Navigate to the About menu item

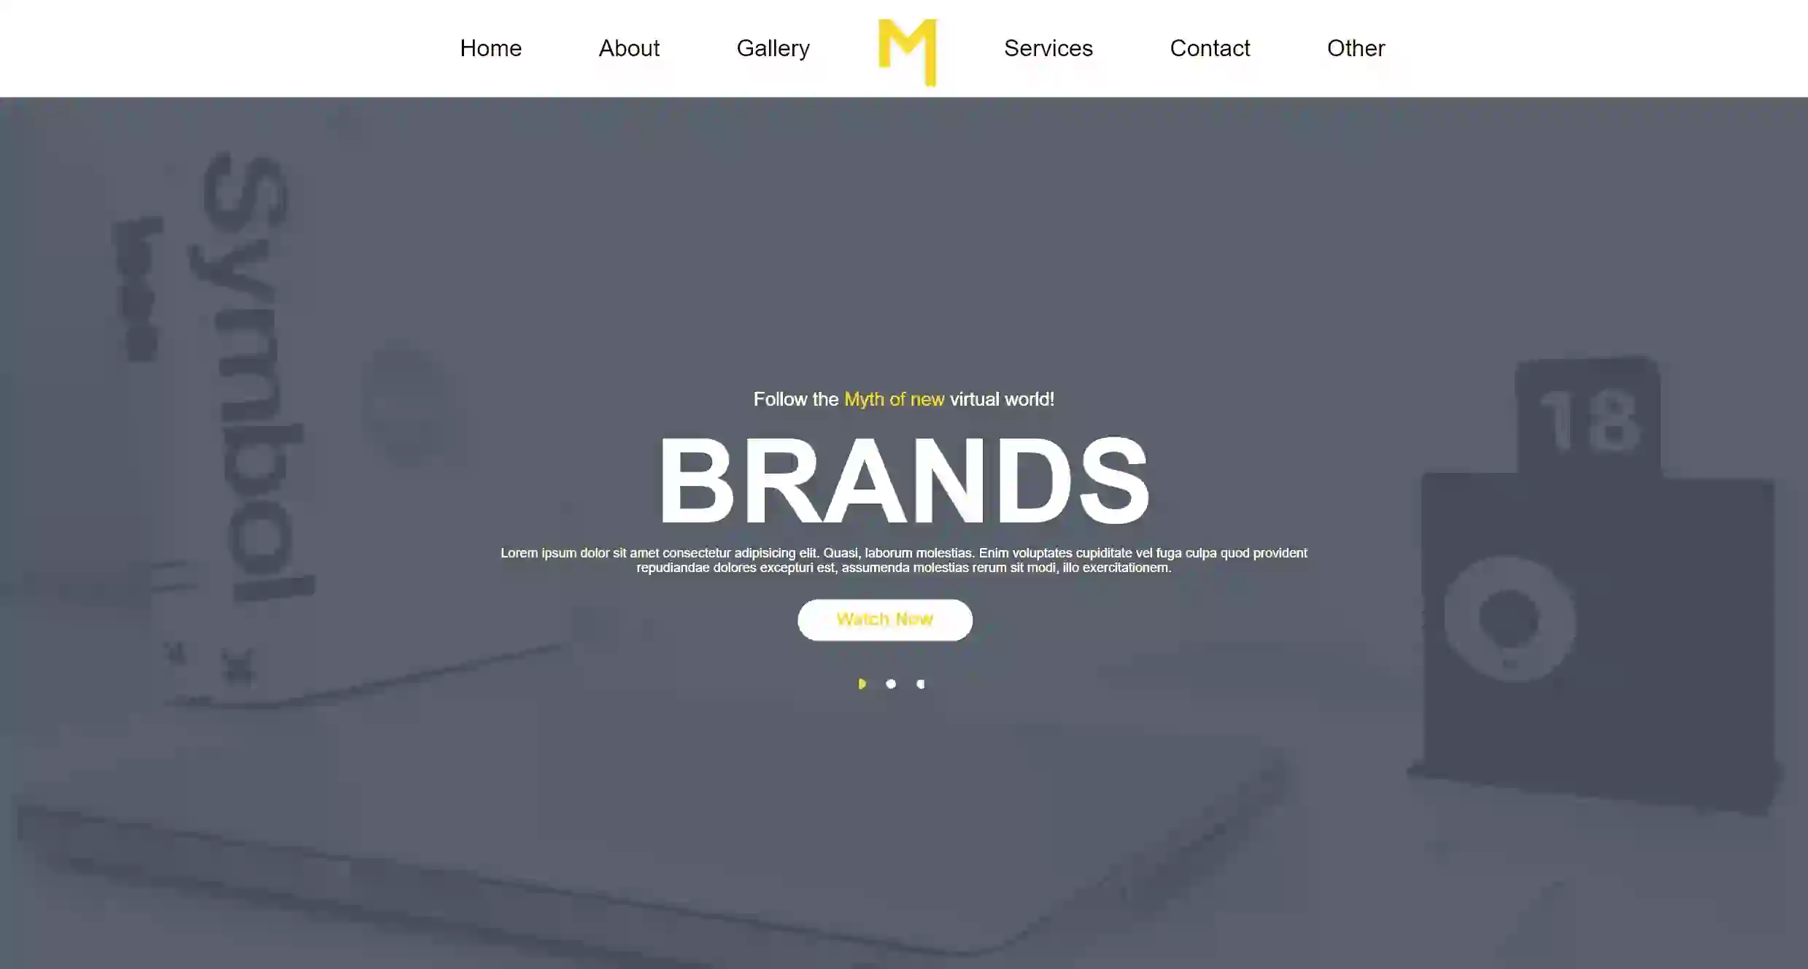[x=629, y=48]
